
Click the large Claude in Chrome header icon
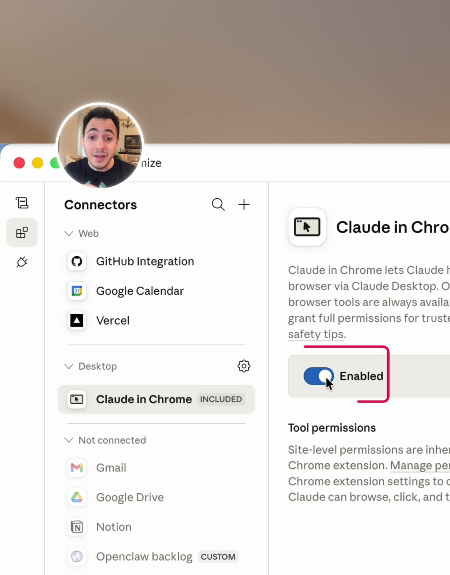pos(307,227)
